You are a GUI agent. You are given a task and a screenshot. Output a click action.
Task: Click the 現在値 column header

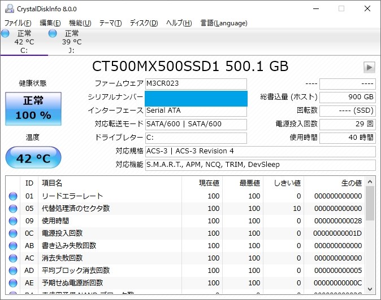tap(202, 183)
